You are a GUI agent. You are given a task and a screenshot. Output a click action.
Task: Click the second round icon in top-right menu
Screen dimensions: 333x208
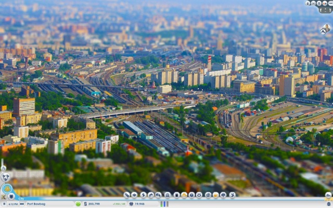(x=313, y=3)
